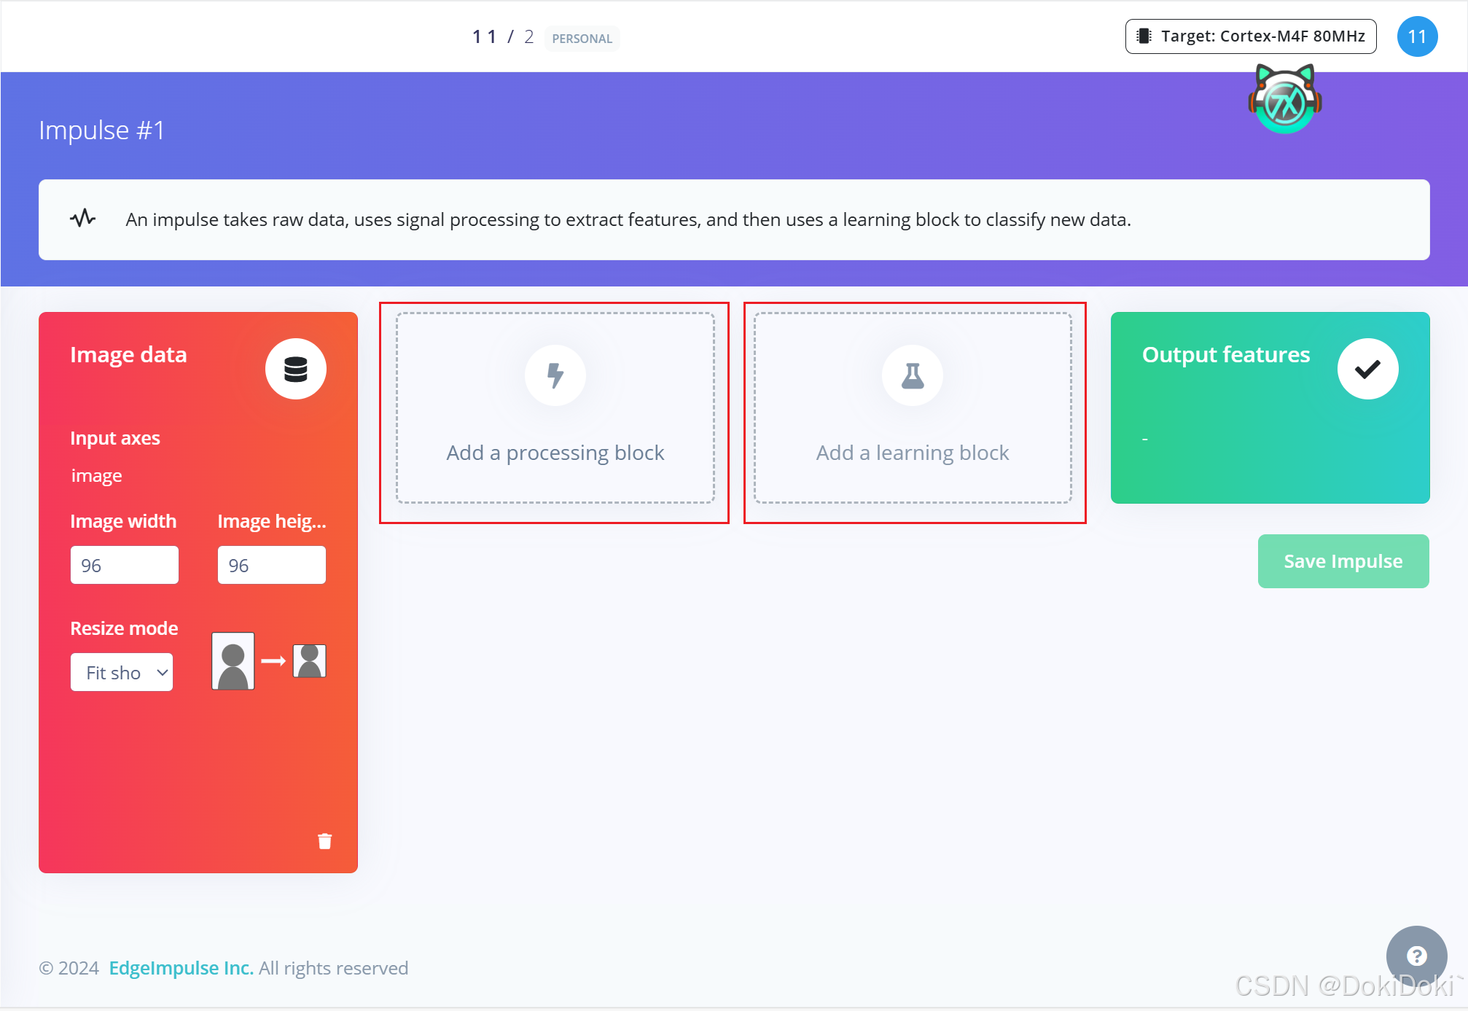
Task: Click Add a learning block
Action: pos(912,453)
